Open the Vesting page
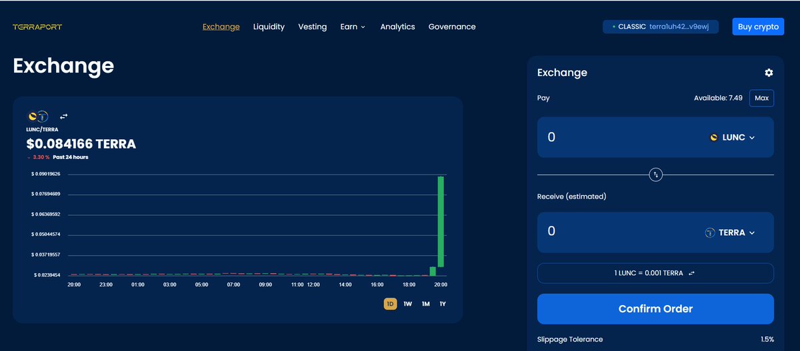 313,27
